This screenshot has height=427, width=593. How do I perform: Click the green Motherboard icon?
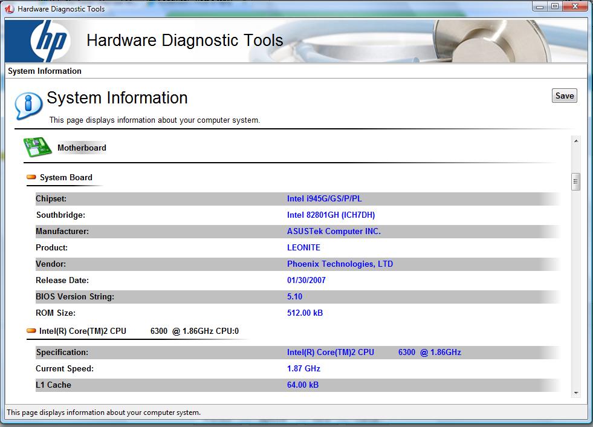tap(37, 147)
